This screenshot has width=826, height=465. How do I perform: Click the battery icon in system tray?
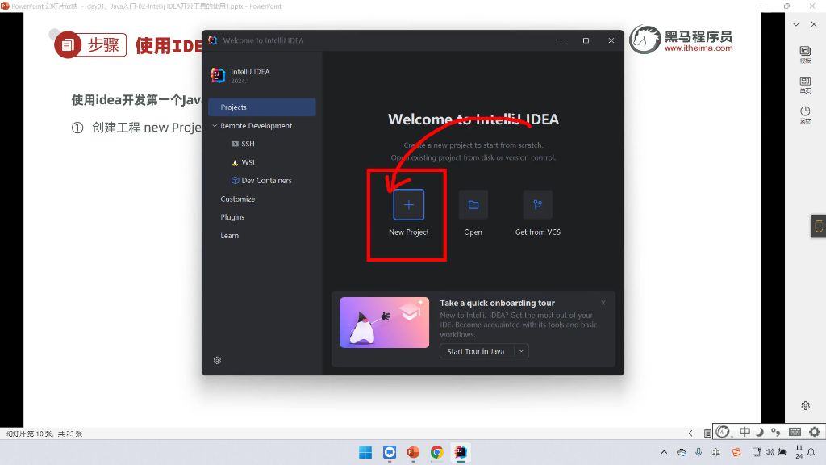pos(782,452)
